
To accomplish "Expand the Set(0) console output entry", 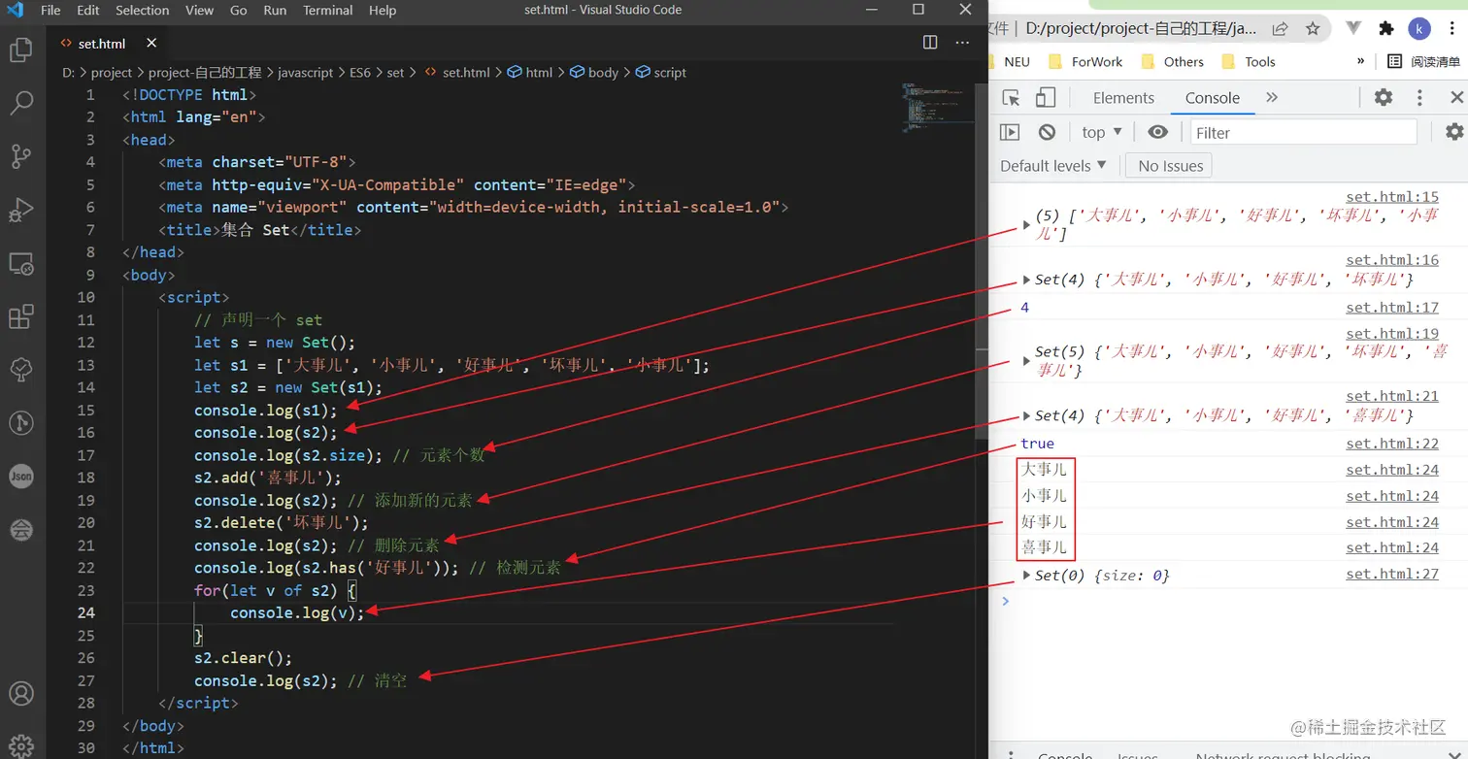I will (x=1027, y=576).
